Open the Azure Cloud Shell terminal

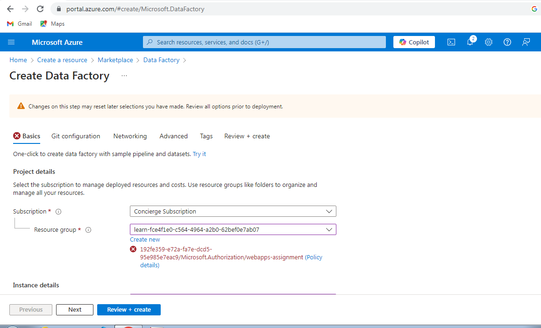[451, 42]
